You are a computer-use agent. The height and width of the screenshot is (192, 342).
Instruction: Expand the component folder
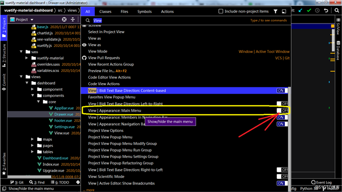coord(32,89)
